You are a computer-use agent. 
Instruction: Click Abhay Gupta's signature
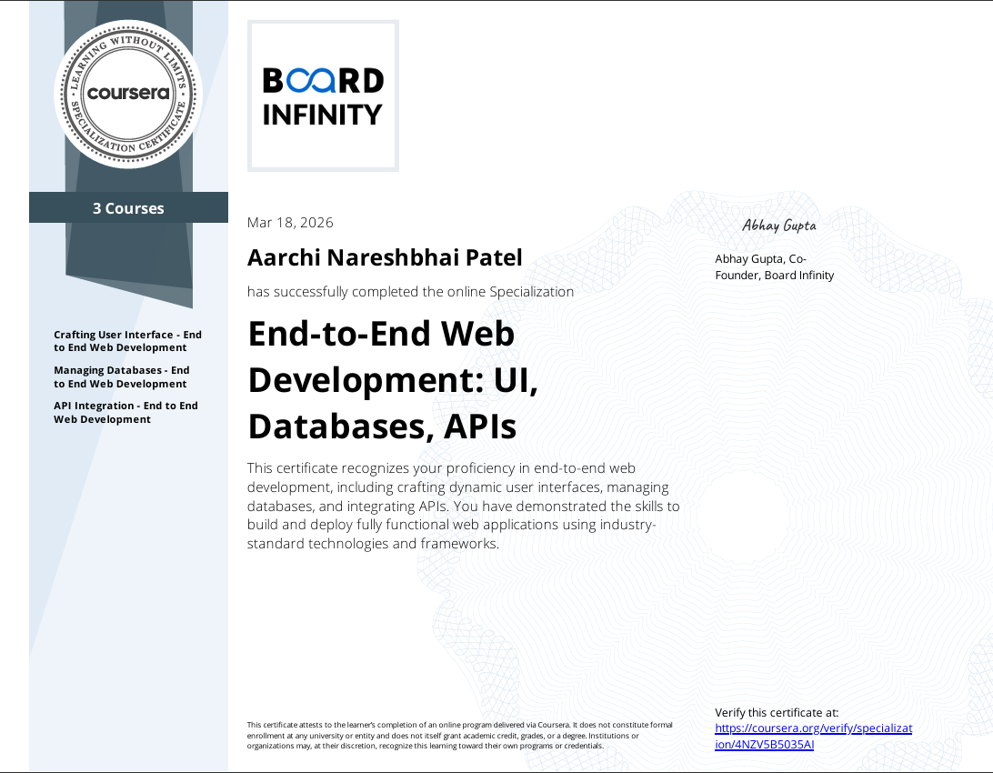coord(778,225)
